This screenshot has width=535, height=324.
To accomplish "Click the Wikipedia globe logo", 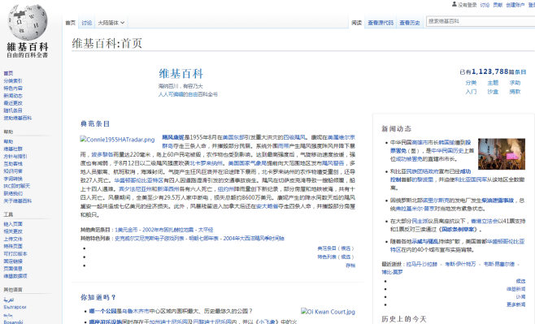I will coord(28,23).
